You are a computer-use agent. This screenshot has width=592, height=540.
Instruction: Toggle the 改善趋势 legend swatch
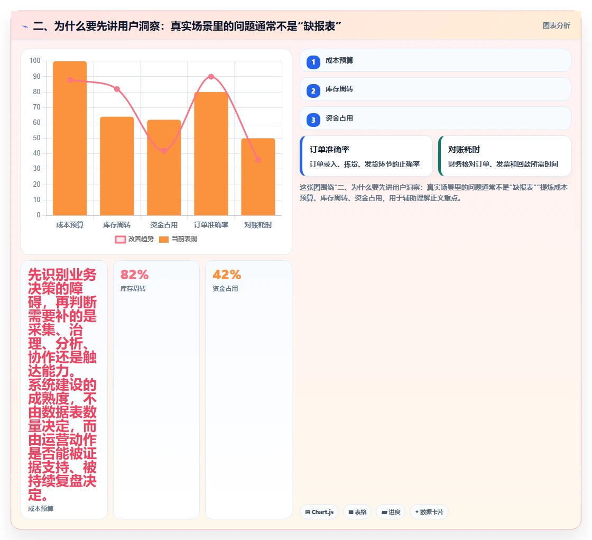121,239
